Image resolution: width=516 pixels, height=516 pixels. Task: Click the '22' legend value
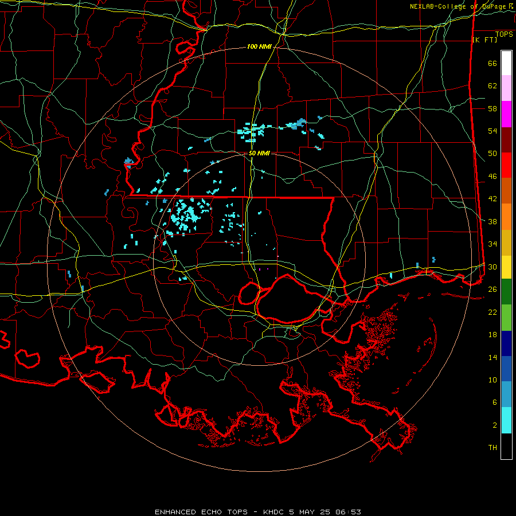492,312
